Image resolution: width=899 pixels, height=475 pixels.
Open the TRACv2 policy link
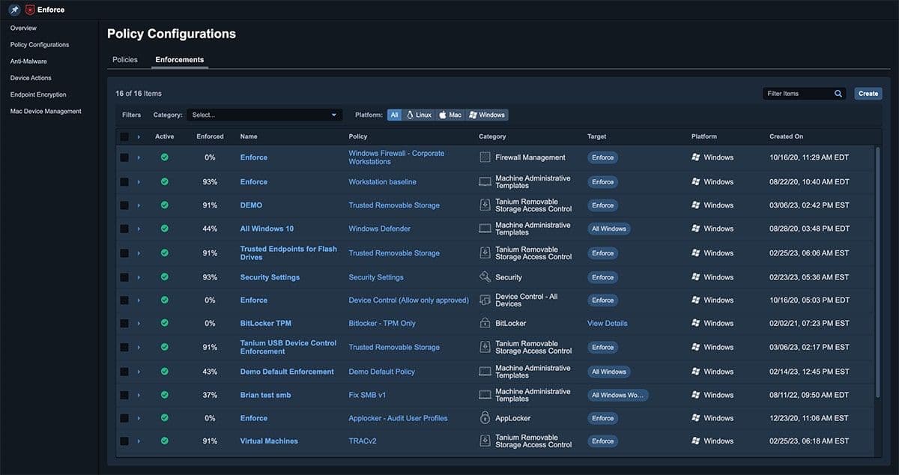[363, 441]
